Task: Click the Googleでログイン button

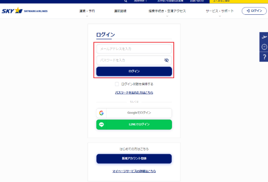Action: (x=134, y=113)
